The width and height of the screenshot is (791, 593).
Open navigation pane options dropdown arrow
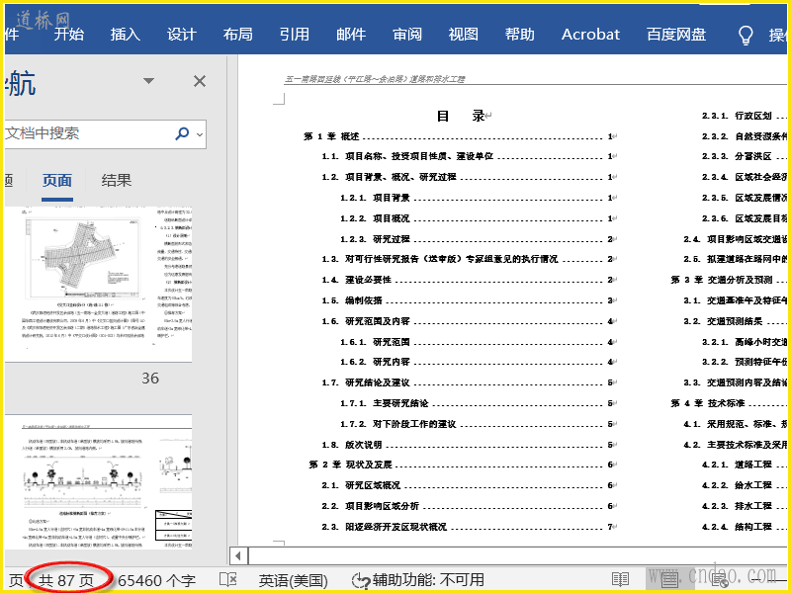click(148, 81)
